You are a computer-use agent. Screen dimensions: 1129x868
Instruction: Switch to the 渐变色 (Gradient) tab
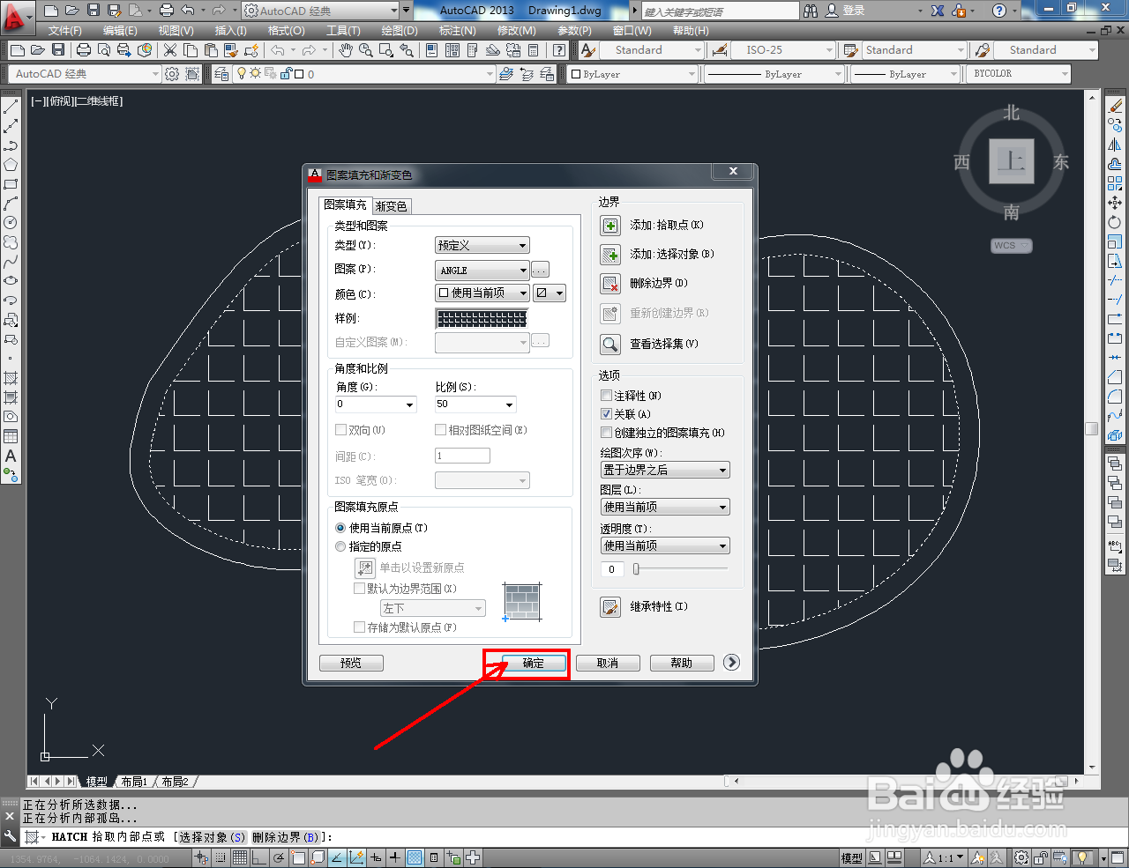392,206
